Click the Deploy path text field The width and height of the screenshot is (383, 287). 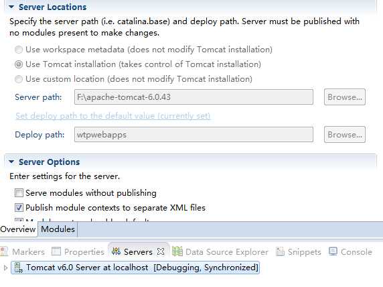pyautogui.click(x=194, y=135)
